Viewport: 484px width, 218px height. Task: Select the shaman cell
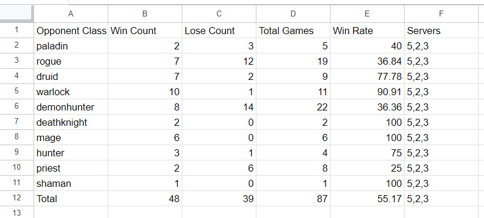(x=71, y=183)
